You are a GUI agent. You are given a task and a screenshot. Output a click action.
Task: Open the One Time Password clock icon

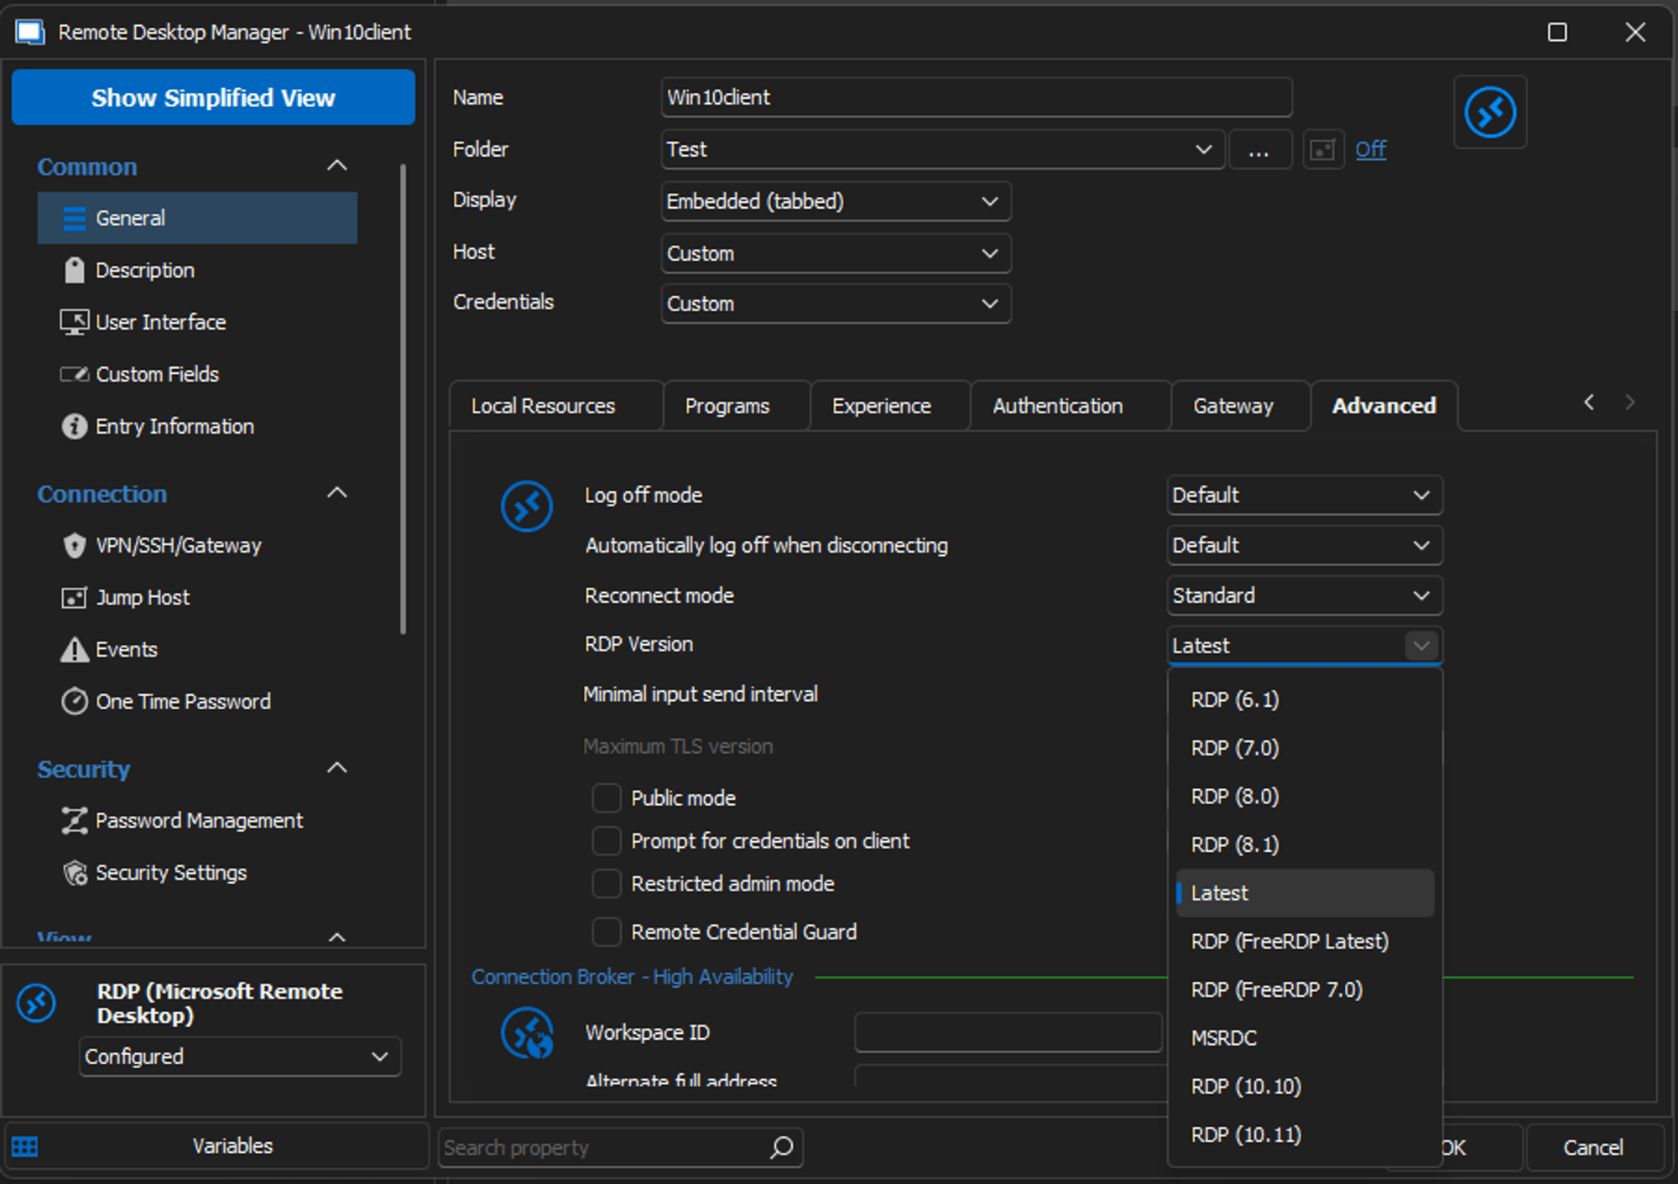point(75,701)
